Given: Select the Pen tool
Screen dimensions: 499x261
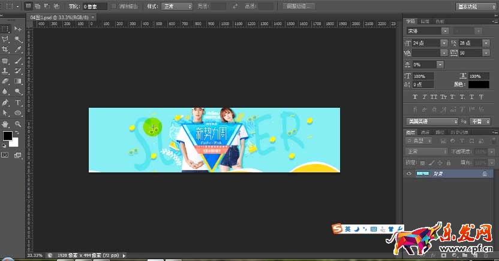Looking at the screenshot, I should click(5, 102).
